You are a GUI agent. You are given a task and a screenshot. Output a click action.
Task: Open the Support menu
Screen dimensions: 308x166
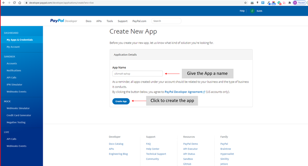pyautogui.click(x=122, y=21)
